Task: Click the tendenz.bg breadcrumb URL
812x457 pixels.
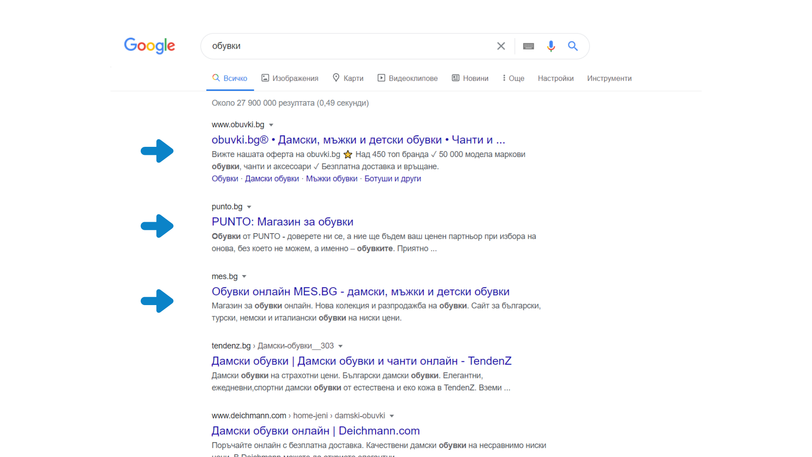Action: pos(273,346)
